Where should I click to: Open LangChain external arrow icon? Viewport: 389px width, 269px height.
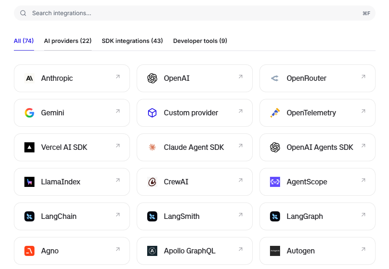coord(118,215)
